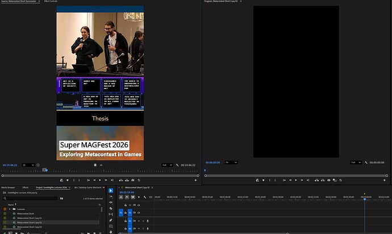392x234 pixels.
Task: Select the Selection tool arrow
Action: (111, 190)
